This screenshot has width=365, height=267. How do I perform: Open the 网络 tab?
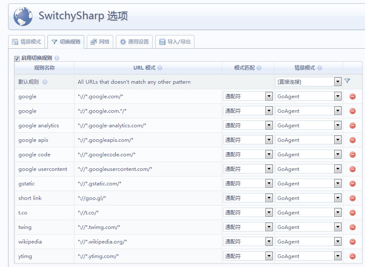[100, 42]
